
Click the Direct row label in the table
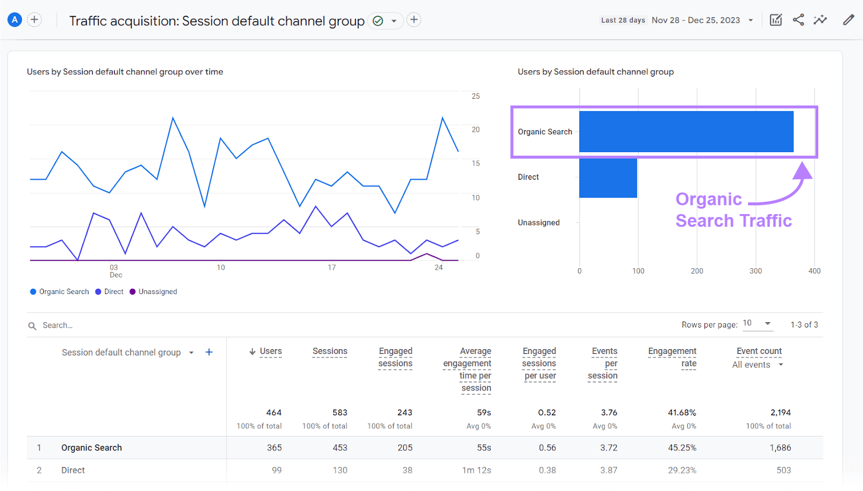(73, 470)
